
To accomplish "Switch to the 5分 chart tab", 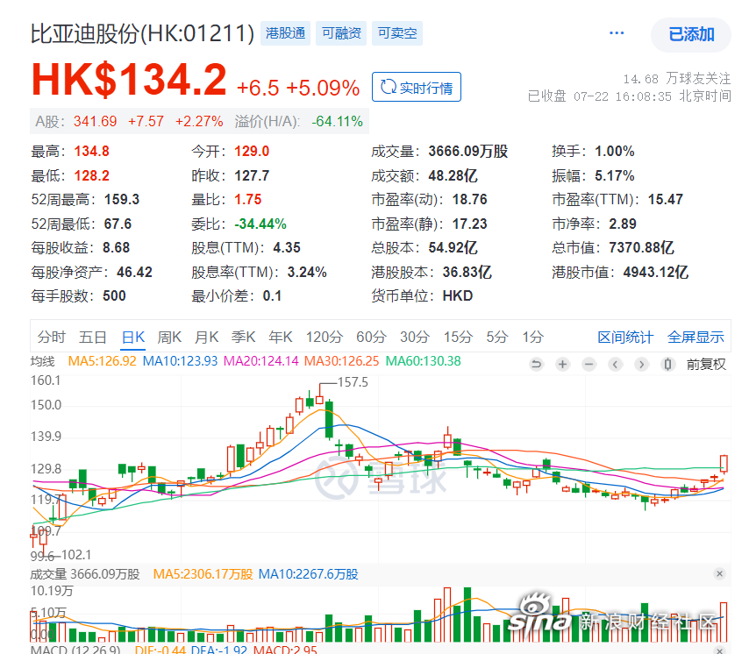I will pos(496,337).
